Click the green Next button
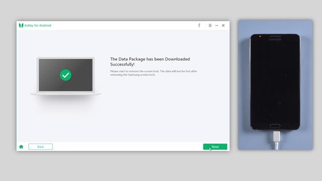 coord(215,147)
